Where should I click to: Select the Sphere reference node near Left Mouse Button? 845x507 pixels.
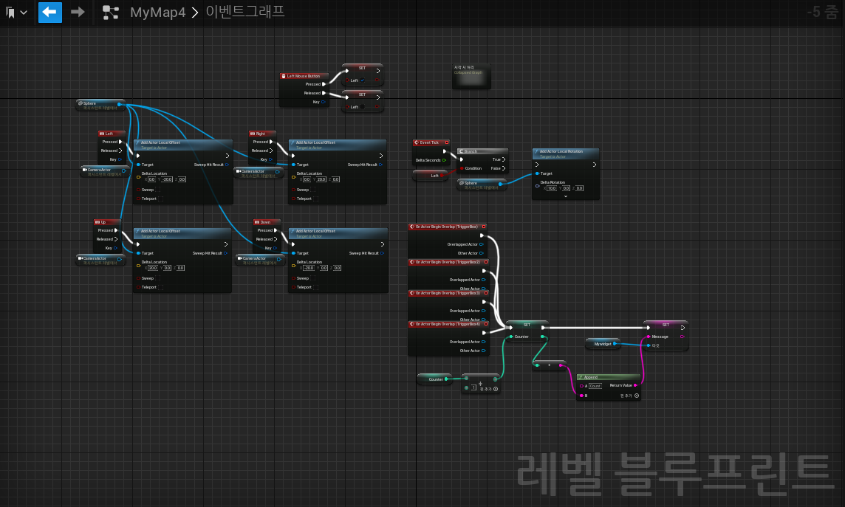point(100,105)
